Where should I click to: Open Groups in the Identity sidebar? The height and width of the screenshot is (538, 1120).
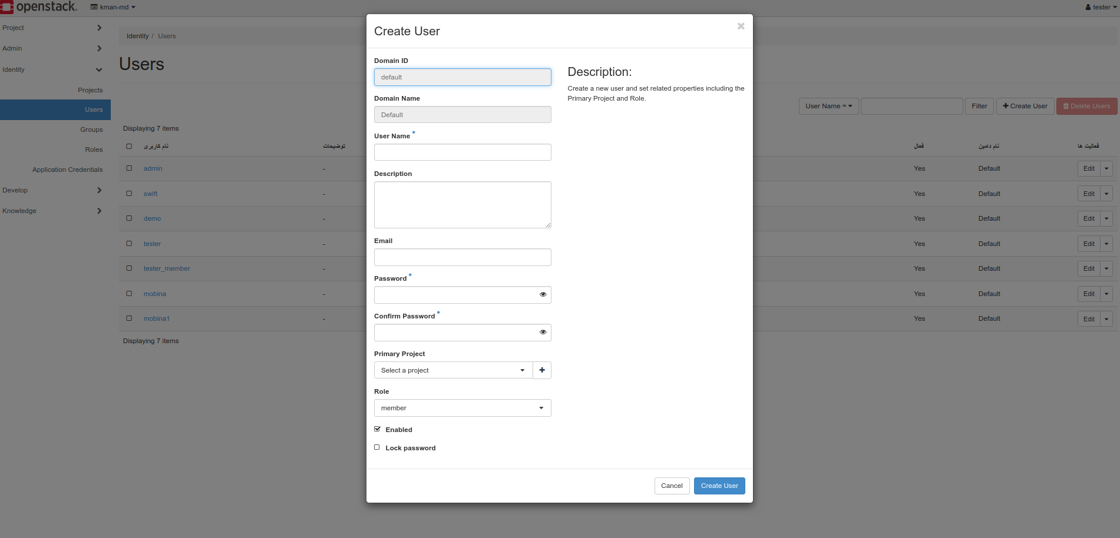point(91,129)
